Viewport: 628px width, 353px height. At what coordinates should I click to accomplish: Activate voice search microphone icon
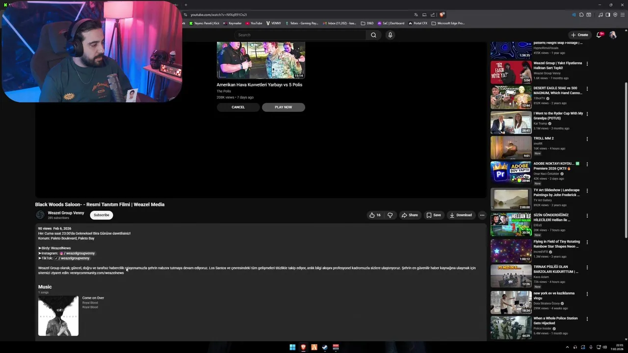point(390,35)
